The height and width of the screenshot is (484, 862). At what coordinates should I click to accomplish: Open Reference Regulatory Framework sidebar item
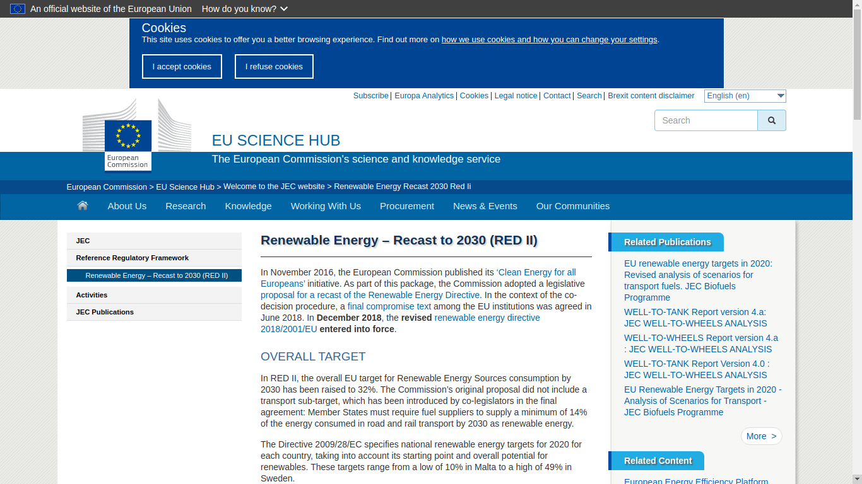tap(132, 258)
